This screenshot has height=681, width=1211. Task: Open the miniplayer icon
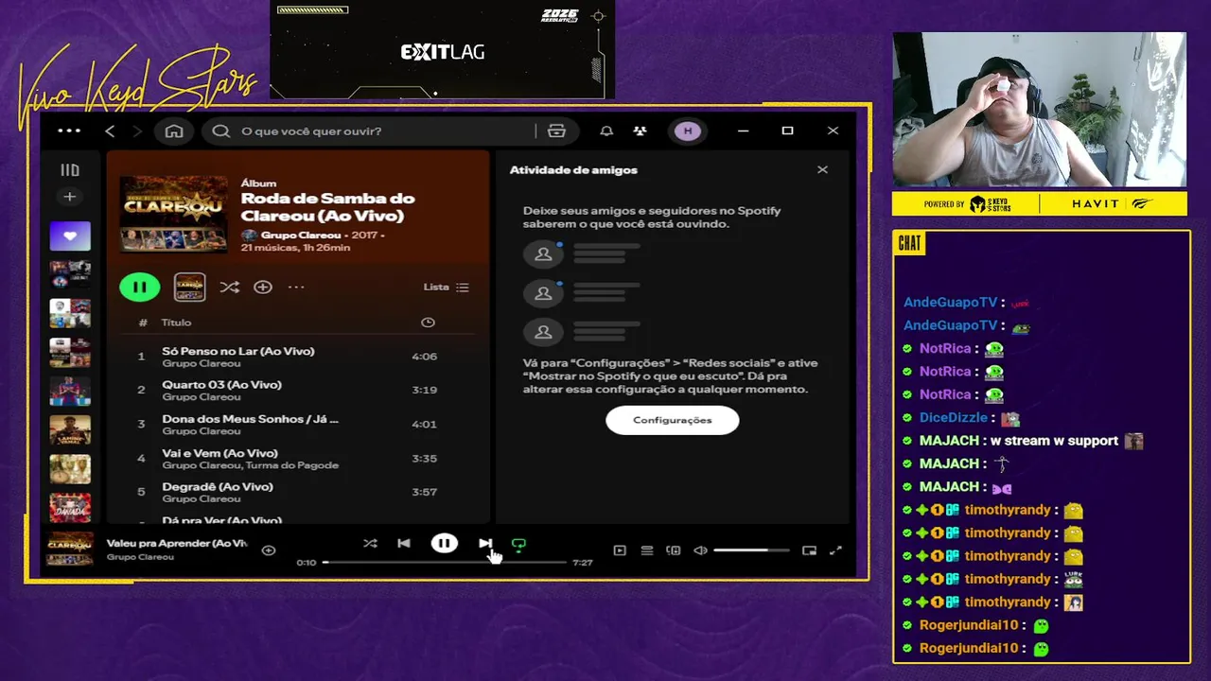(809, 550)
